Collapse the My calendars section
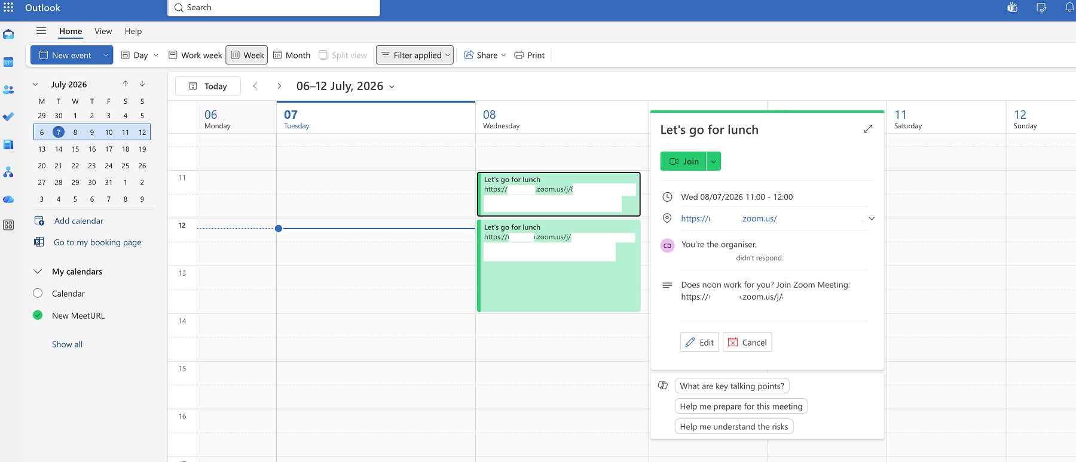Image resolution: width=1076 pixels, height=462 pixels. pos(38,272)
